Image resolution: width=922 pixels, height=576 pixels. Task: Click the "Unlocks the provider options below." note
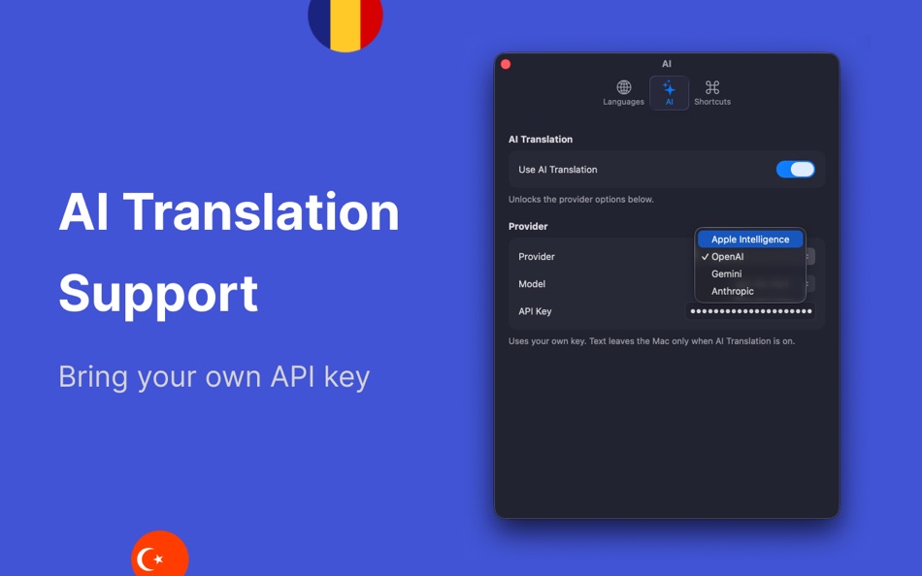pos(581,199)
